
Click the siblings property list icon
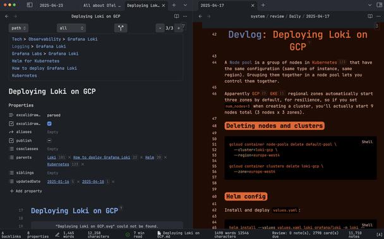[x=11, y=173]
